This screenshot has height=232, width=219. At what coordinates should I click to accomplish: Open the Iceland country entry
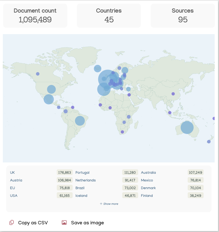point(81,196)
